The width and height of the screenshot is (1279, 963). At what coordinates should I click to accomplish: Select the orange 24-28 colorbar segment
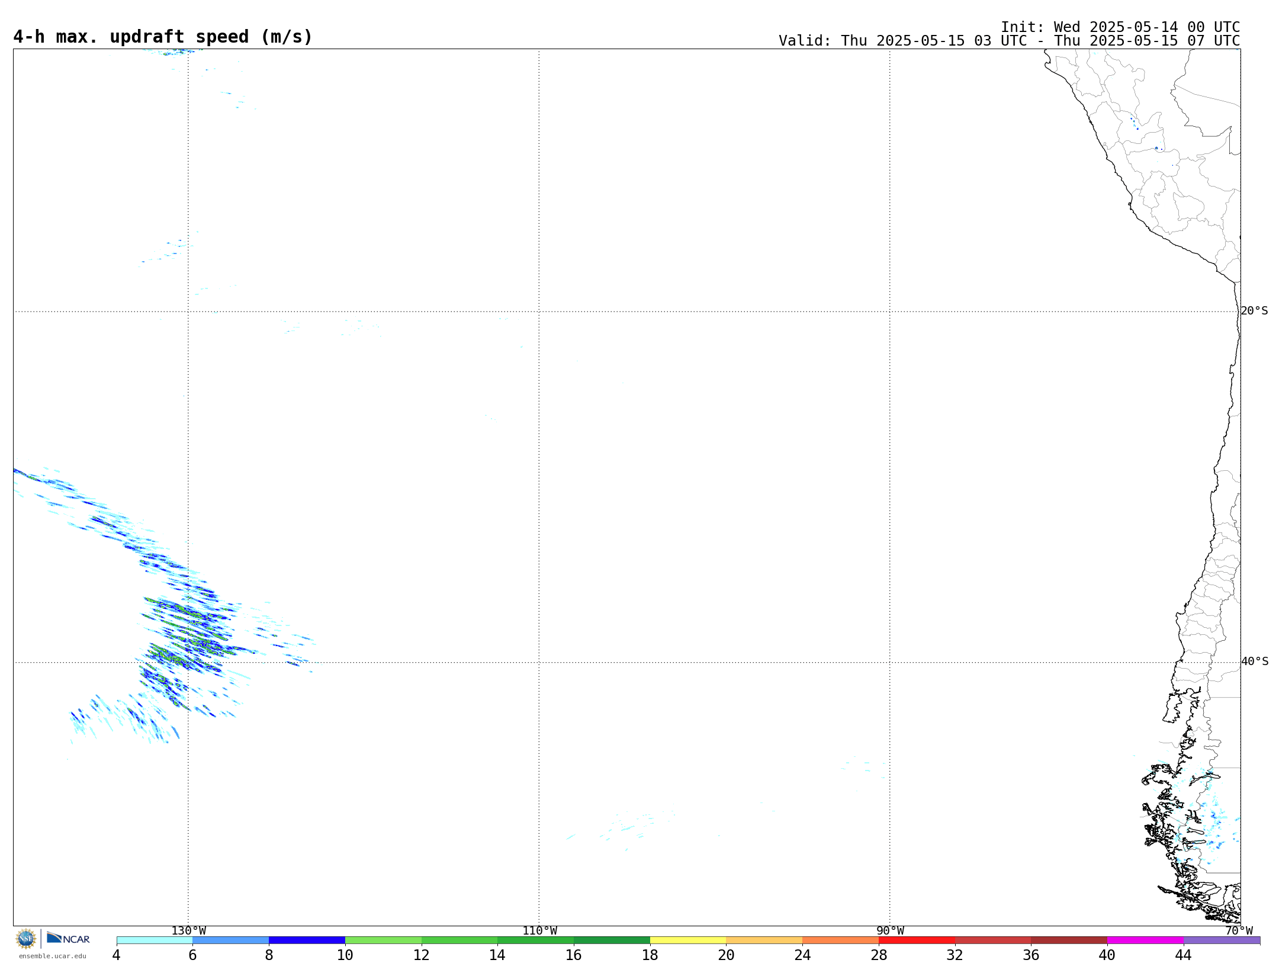pos(841,940)
